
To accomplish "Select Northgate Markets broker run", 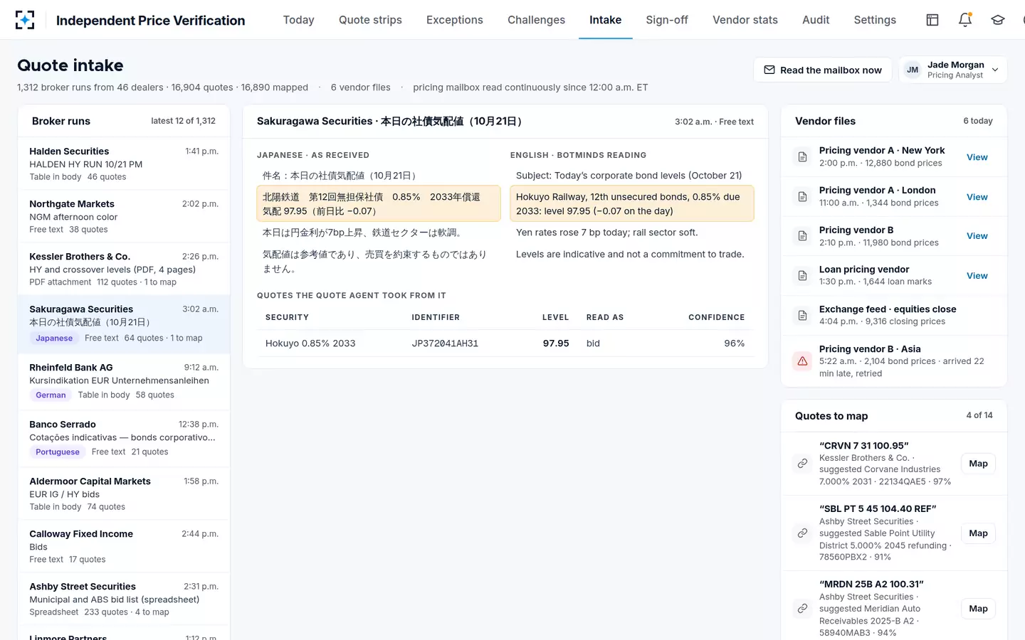I will point(124,216).
